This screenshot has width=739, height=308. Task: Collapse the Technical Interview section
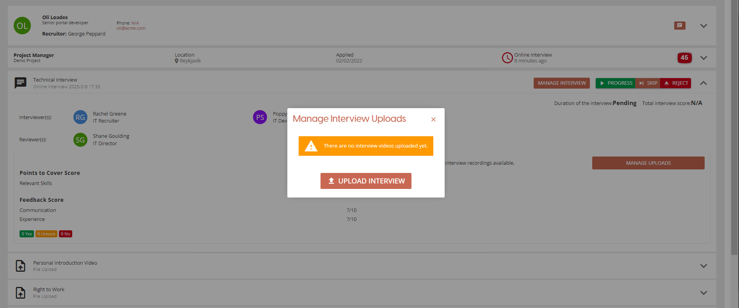point(703,83)
